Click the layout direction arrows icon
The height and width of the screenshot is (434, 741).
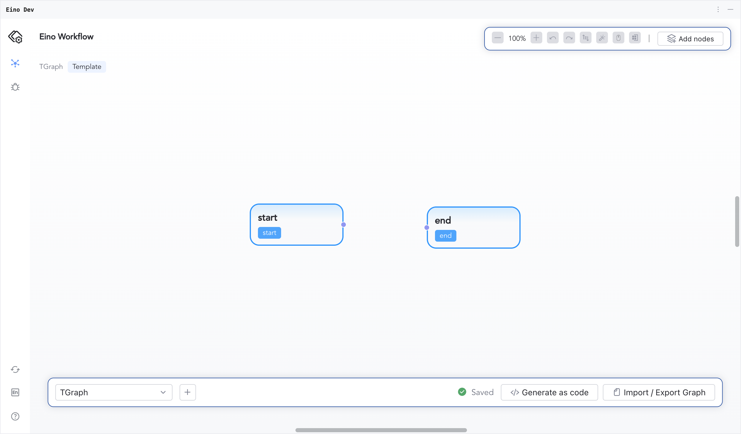click(x=585, y=38)
